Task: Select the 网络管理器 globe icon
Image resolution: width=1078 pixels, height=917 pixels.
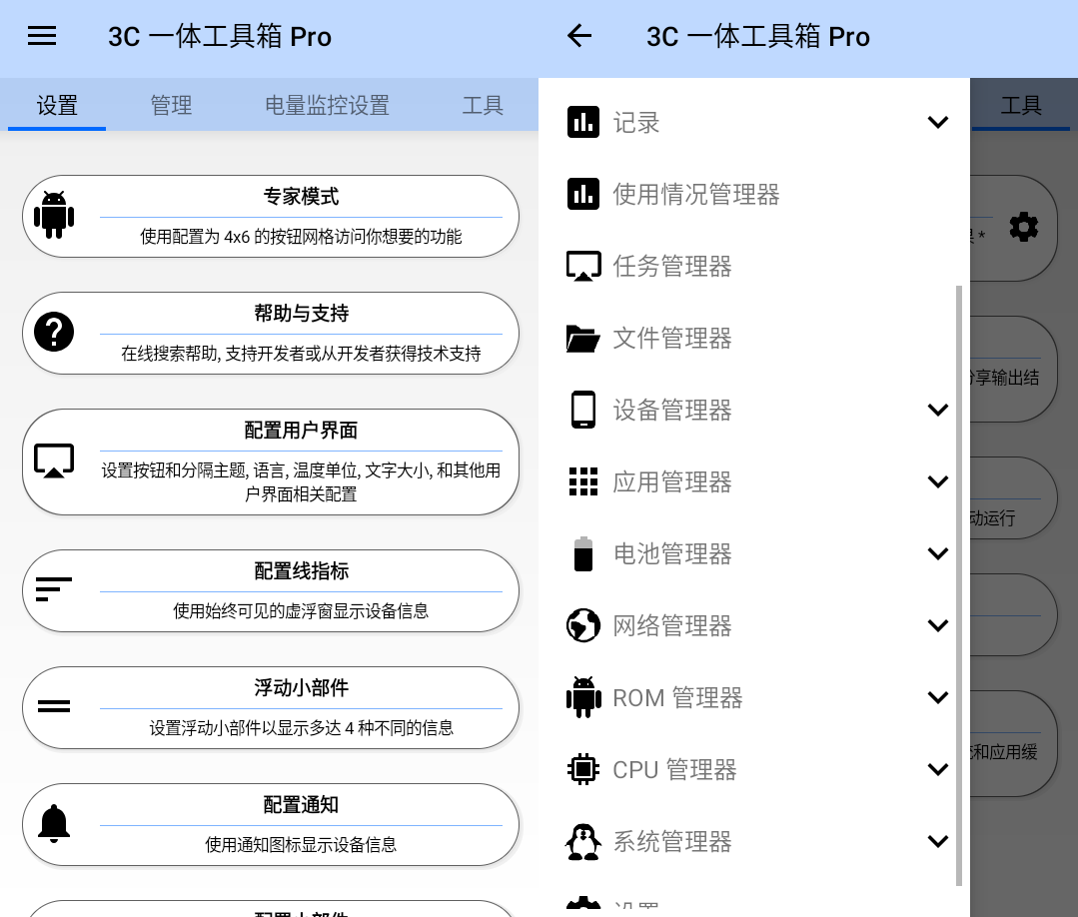Action: [582, 625]
